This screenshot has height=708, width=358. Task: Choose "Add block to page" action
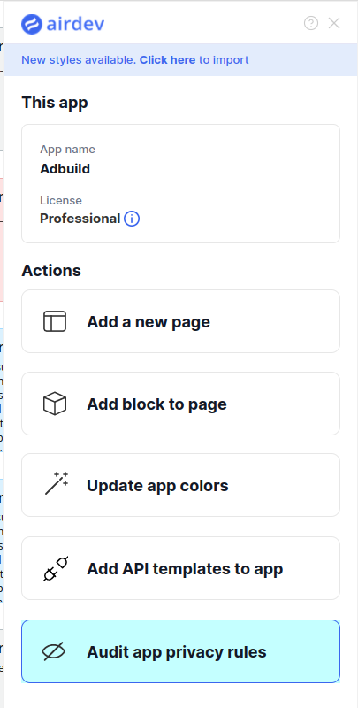click(181, 404)
